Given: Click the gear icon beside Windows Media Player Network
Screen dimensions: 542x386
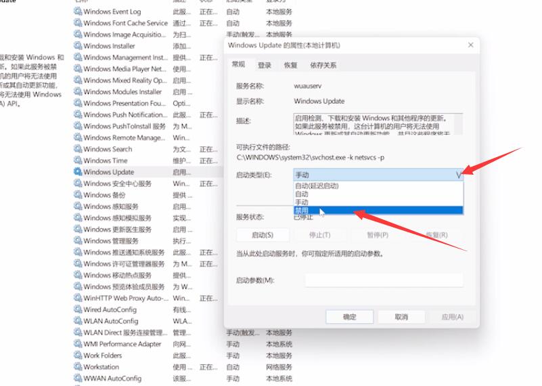Looking at the screenshot, I should (x=78, y=68).
